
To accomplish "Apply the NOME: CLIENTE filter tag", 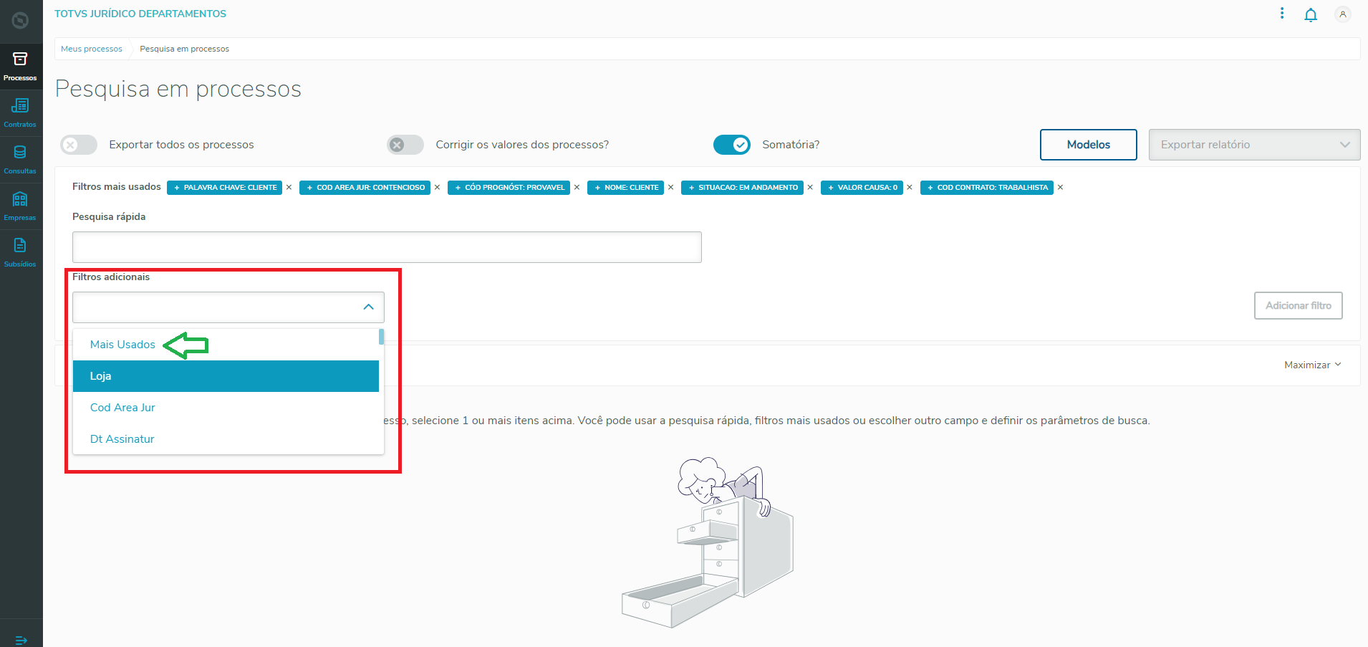I will pyautogui.click(x=626, y=188).
